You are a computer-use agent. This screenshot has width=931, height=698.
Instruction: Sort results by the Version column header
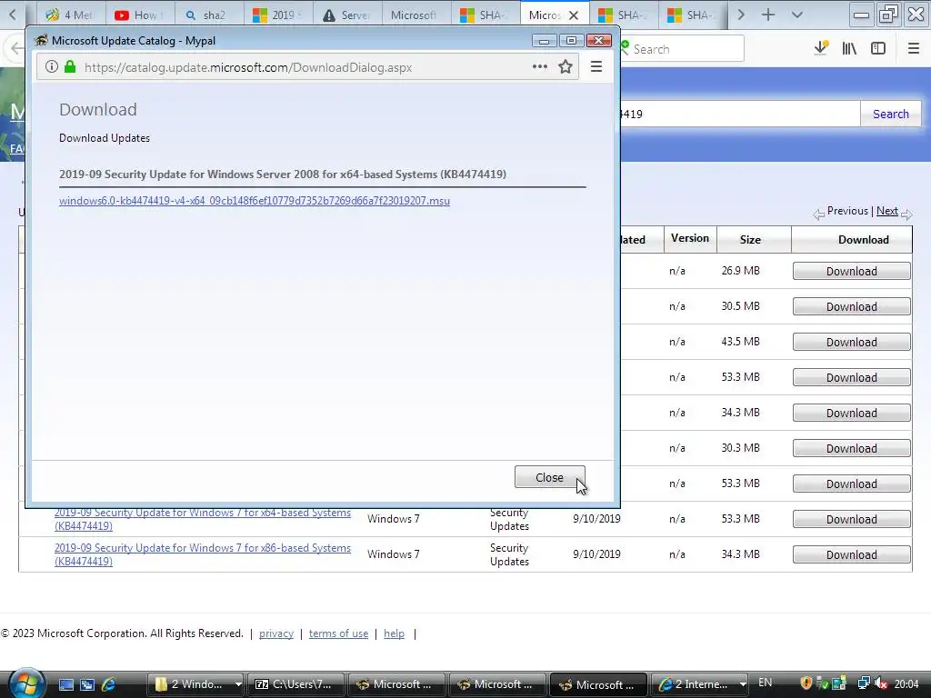tap(690, 239)
